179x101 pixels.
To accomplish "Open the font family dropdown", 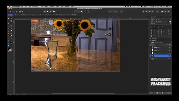I will pyautogui.click(x=164, y=20).
